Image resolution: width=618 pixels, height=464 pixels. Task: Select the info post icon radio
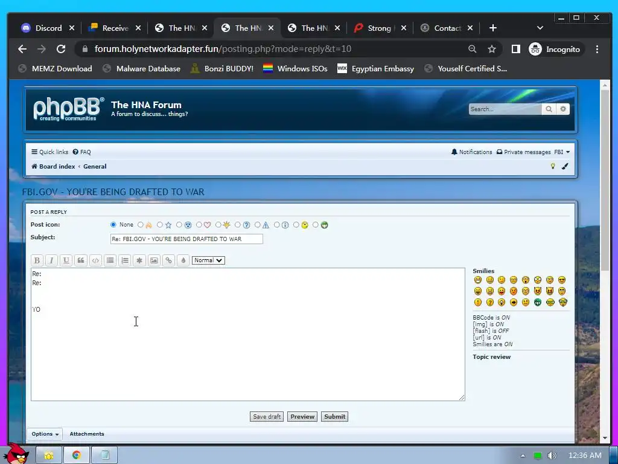(276, 225)
